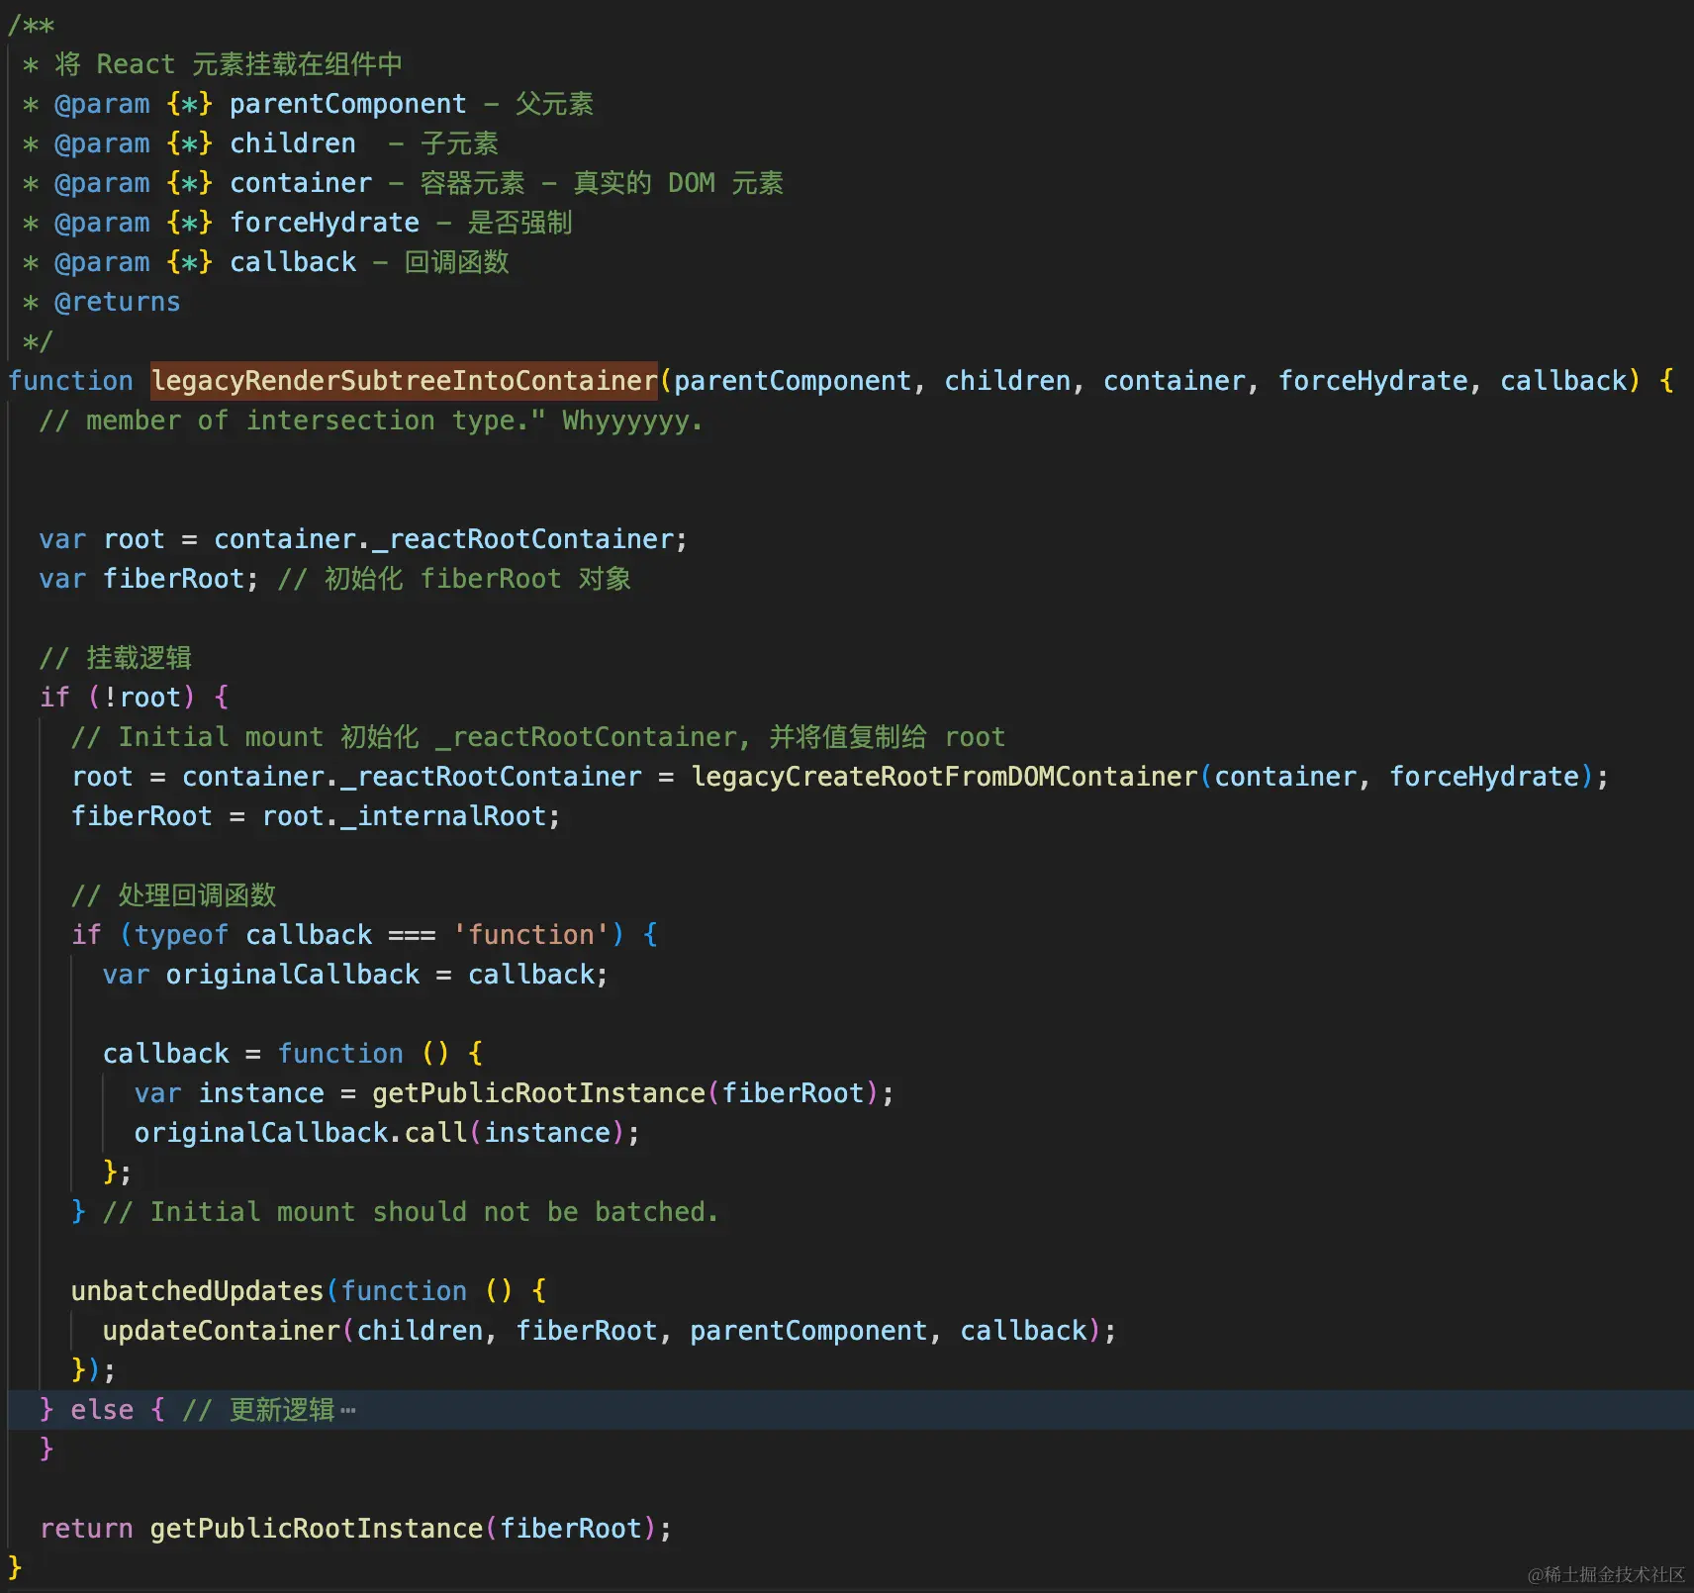Click forceHydrate in the JSDoc @param line

325,223
